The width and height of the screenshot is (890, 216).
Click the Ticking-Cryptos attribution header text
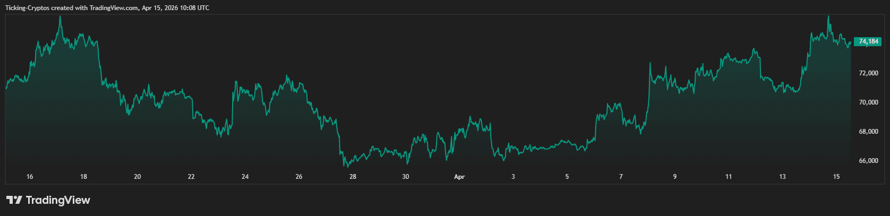pyautogui.click(x=107, y=8)
